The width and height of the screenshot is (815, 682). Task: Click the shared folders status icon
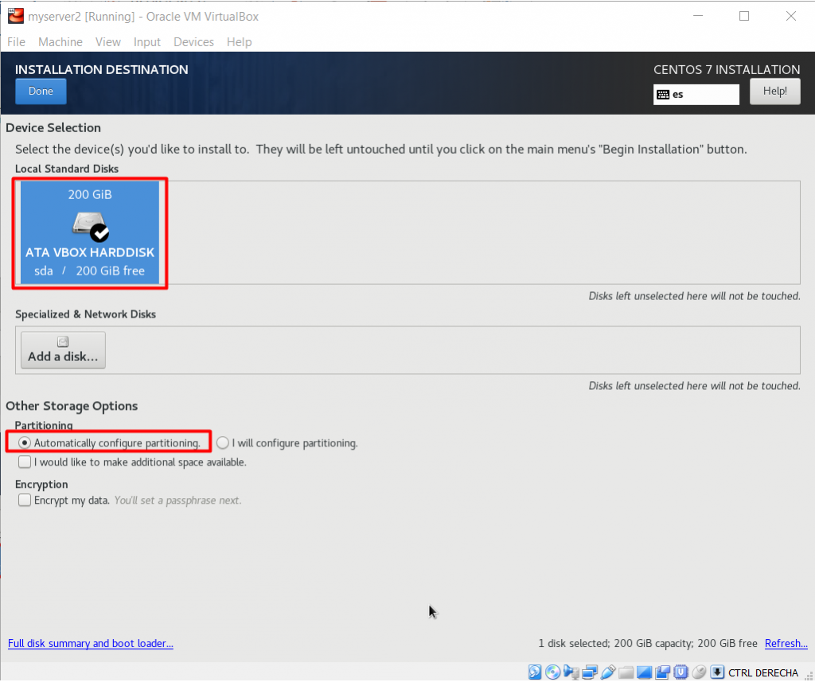pyautogui.click(x=626, y=673)
